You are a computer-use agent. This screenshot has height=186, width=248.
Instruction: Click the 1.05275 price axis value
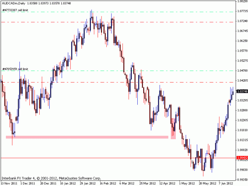click(x=242, y=61)
